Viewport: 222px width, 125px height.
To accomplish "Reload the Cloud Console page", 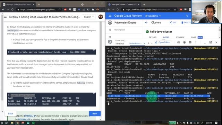I will coord(118,9).
